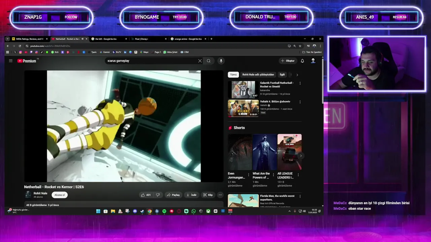Open the All LEAGUE LEADERS short thumbnail

click(x=290, y=152)
